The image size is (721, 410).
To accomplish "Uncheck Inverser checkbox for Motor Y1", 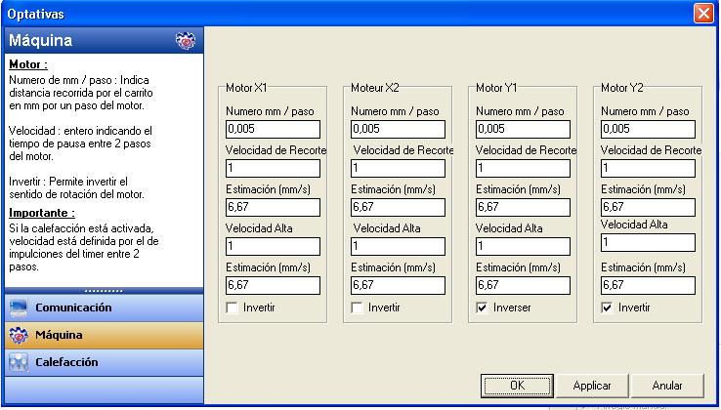I will pos(483,307).
